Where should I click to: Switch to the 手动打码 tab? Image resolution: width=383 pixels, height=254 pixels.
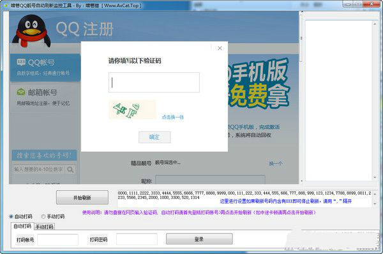[44, 227]
